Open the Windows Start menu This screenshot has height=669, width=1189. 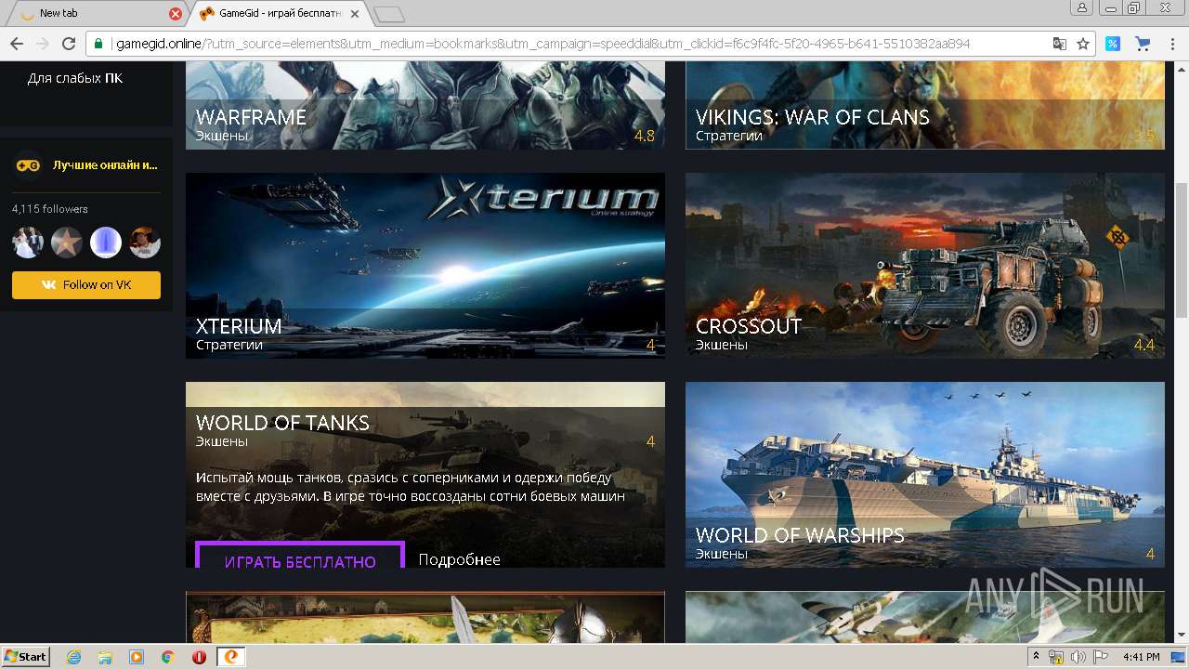click(x=25, y=656)
